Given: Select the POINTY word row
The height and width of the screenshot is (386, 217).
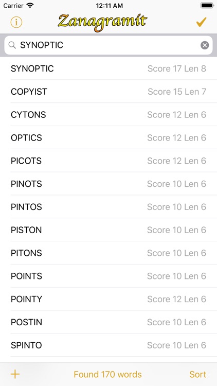Looking at the screenshot, I should point(109,299).
